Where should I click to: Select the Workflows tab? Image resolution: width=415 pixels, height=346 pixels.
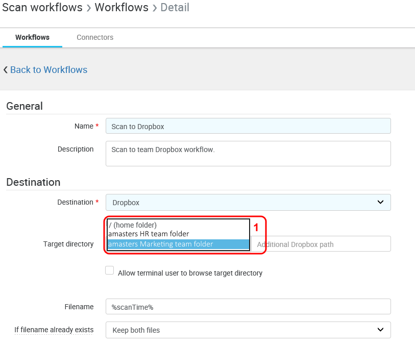(32, 37)
